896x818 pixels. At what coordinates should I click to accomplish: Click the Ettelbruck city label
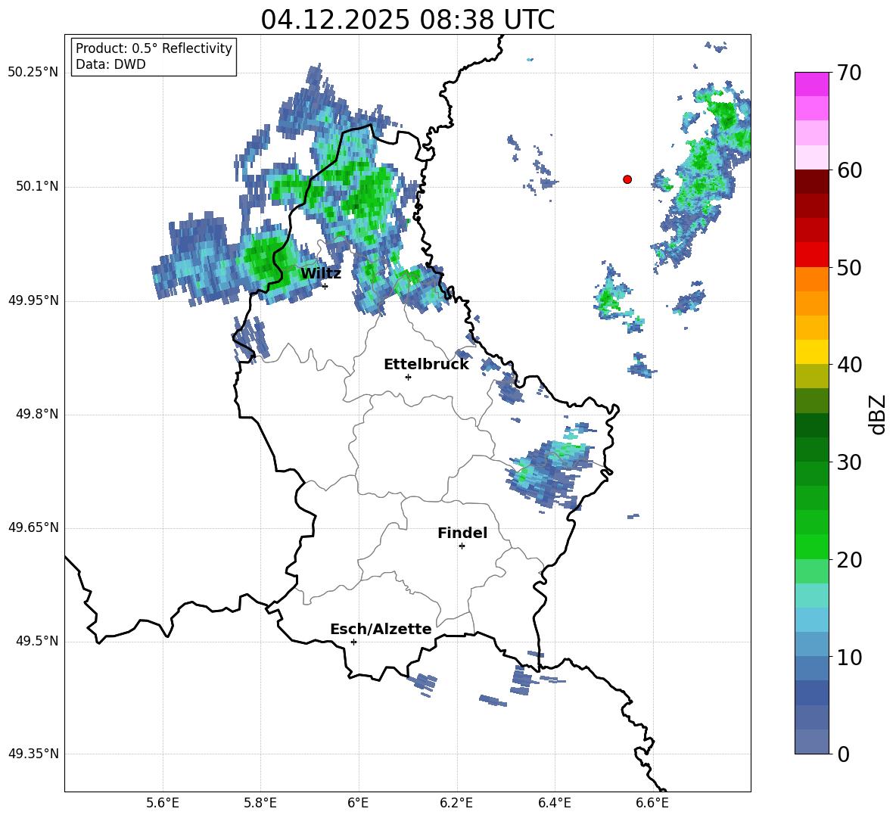(x=426, y=365)
